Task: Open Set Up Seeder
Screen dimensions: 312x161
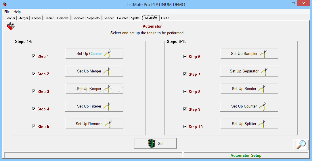Action: pos(249,89)
